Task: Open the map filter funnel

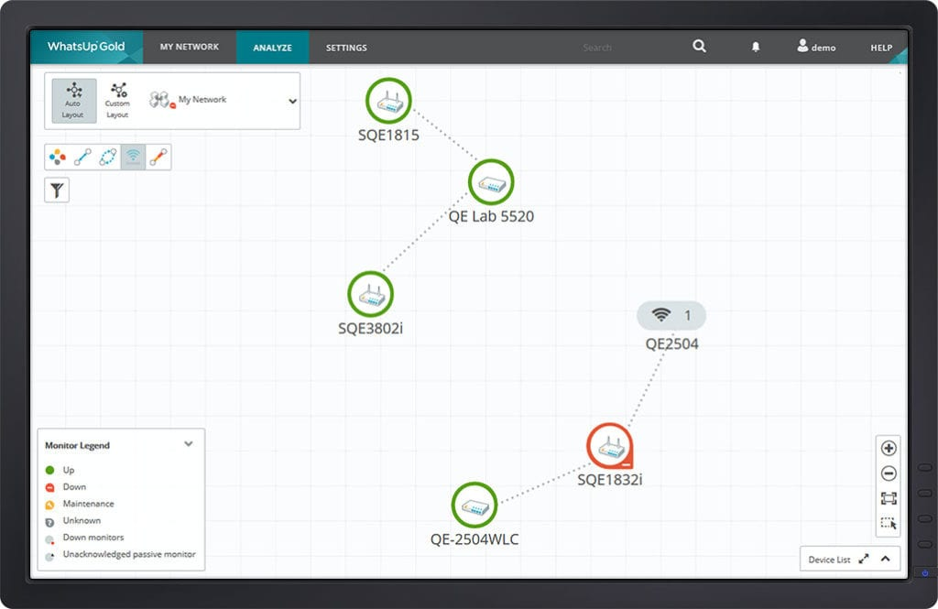Action: 57,190
